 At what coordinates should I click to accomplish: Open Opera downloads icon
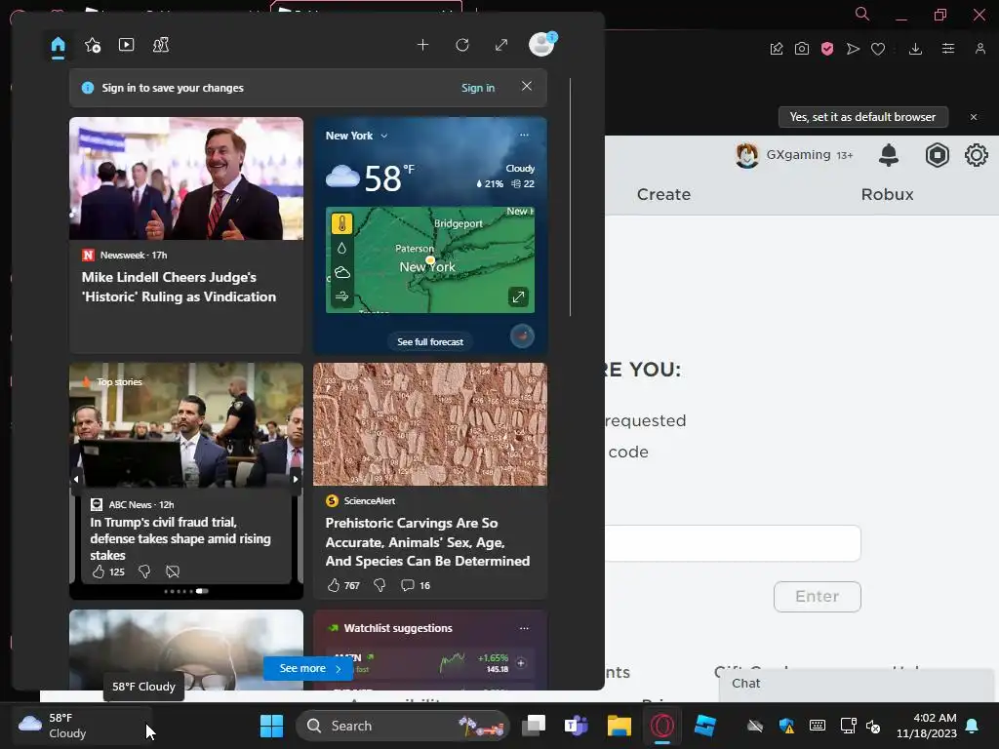[x=915, y=49]
